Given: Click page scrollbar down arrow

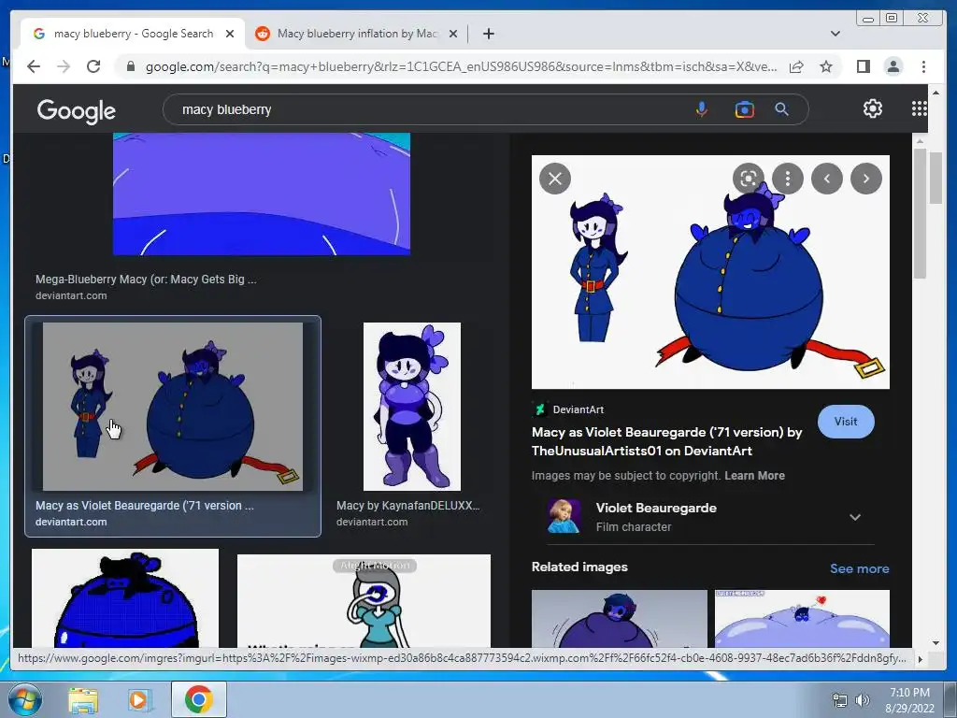Looking at the screenshot, I should point(936,642).
